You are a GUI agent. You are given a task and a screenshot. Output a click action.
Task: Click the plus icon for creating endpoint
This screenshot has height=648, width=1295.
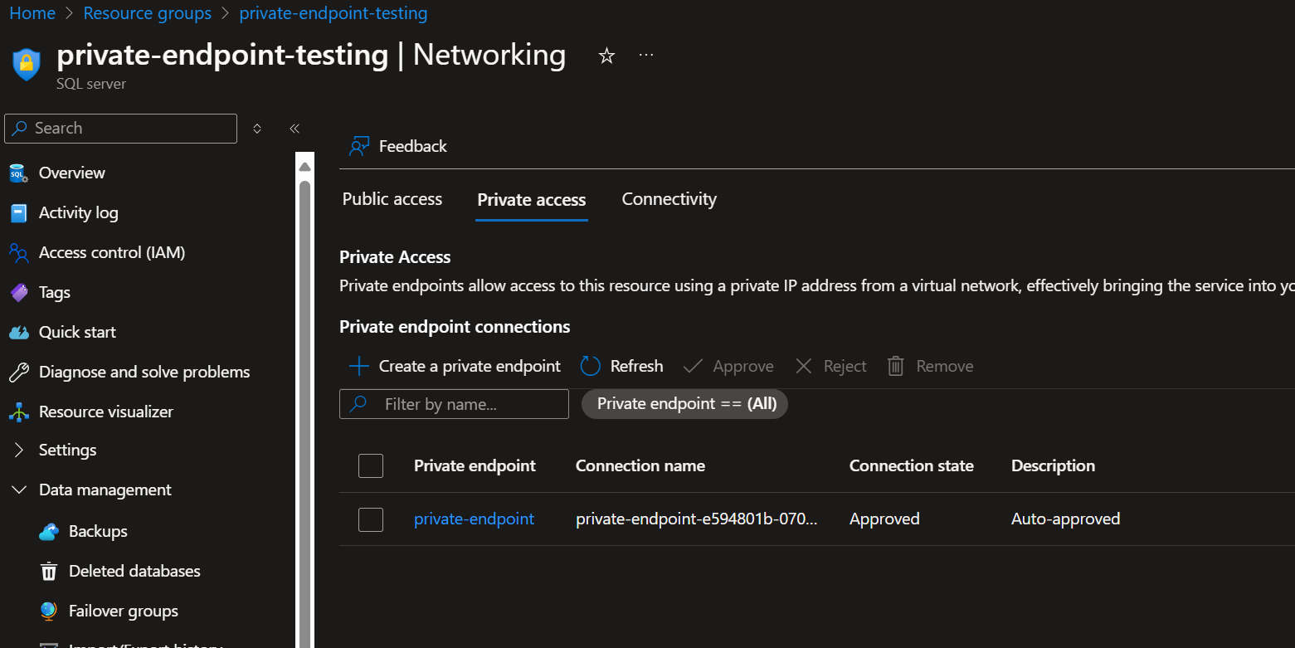(358, 366)
